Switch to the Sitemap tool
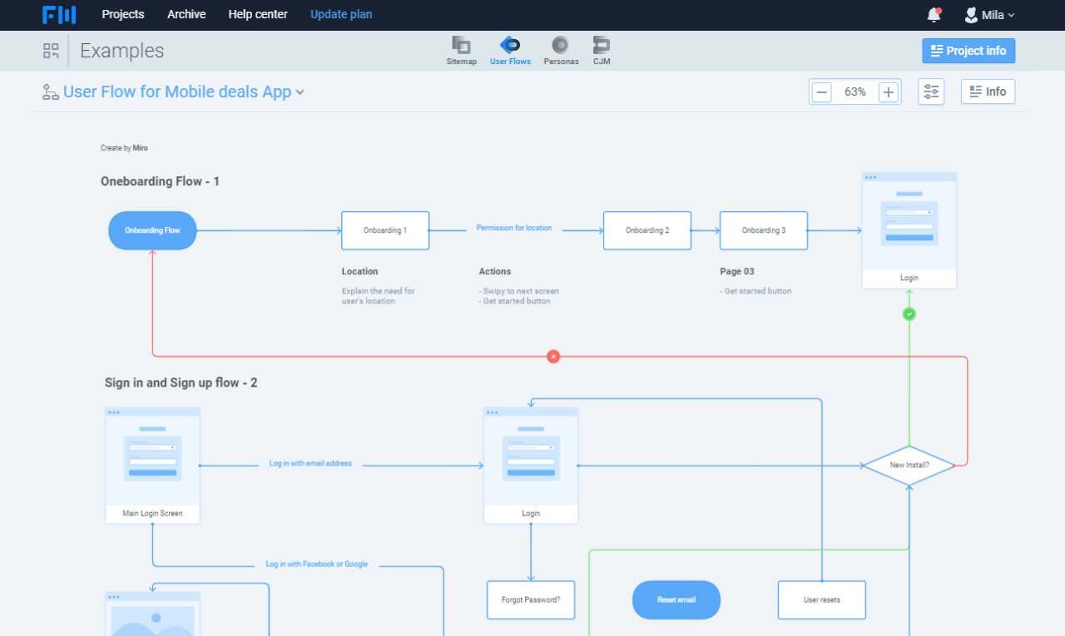Image resolution: width=1065 pixels, height=636 pixels. coord(462,51)
